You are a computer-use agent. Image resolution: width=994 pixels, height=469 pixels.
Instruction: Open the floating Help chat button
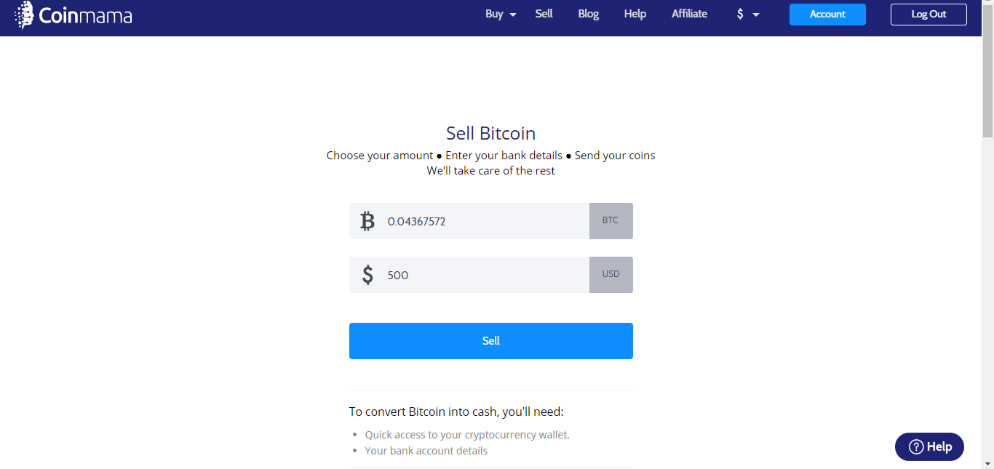929,446
